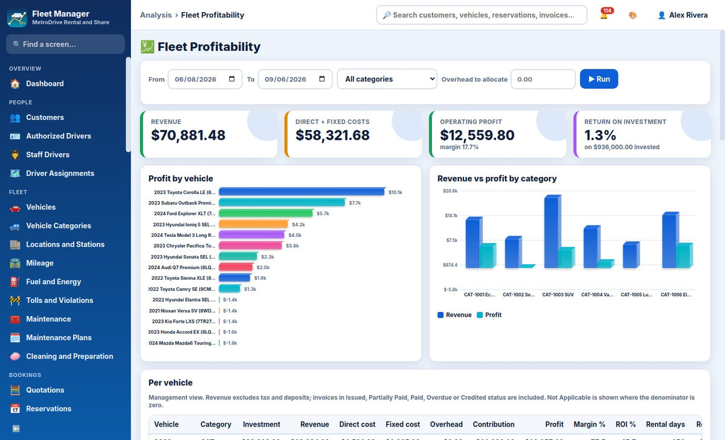Screen dimensions: 725x440
Task: Click the Cleaning and Preparation sponge icon
Action: [x=15, y=357]
